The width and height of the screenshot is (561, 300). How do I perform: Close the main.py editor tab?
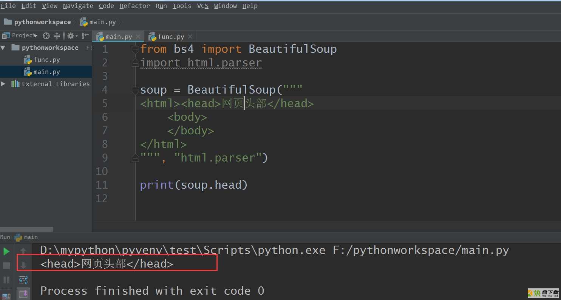point(138,37)
